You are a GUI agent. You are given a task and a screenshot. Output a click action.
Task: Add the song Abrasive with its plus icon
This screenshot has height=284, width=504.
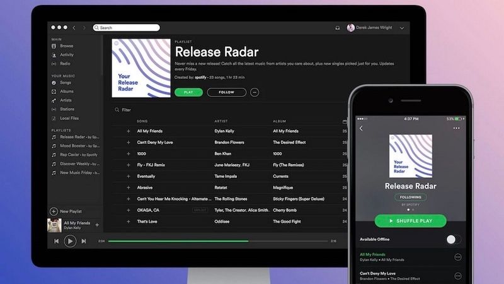(x=129, y=187)
